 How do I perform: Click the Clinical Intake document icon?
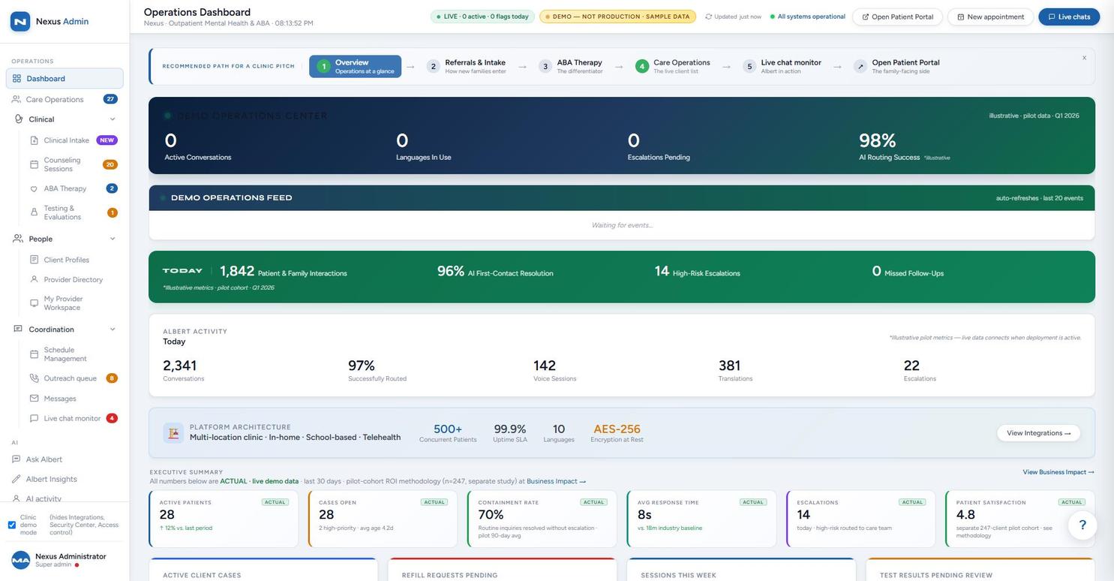click(x=34, y=140)
